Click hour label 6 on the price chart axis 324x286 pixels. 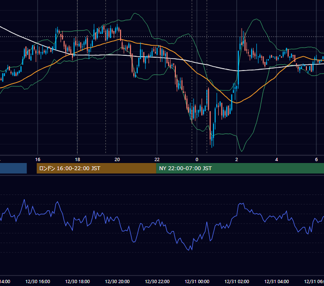coord(316,160)
